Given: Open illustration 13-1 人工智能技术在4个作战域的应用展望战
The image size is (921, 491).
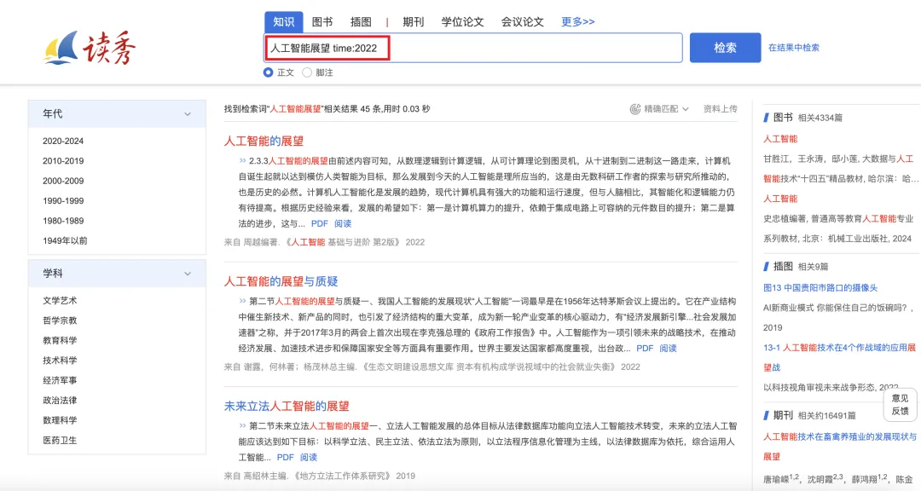Looking at the screenshot, I should pyautogui.click(x=839, y=357).
